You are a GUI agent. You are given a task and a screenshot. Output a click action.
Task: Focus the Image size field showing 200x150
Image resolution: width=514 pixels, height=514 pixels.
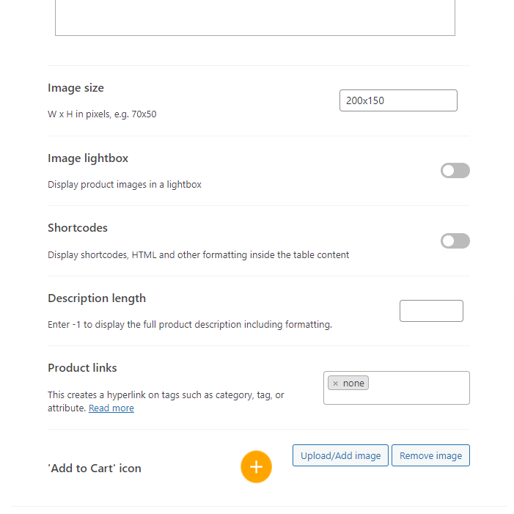pos(398,100)
